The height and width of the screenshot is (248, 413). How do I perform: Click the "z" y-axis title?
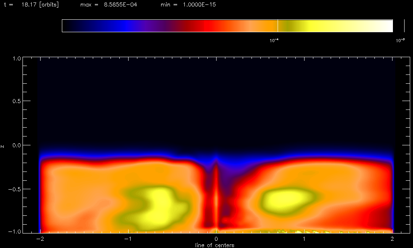pos(3,146)
